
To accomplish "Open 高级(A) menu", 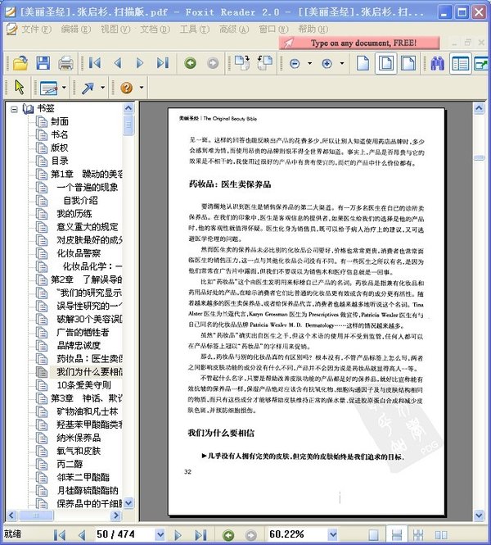I will tap(234, 30).
